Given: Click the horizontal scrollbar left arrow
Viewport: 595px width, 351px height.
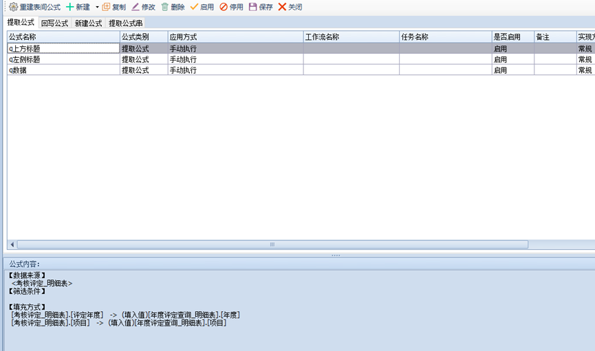Looking at the screenshot, I should pyautogui.click(x=12, y=244).
